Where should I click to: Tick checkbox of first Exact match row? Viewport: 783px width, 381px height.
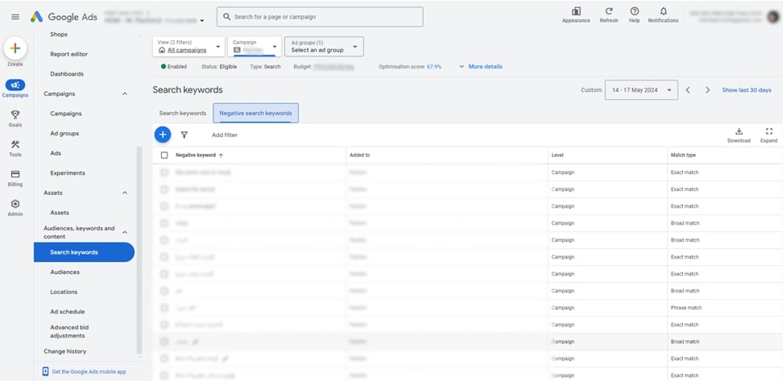click(164, 172)
